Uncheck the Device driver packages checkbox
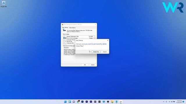 coord(64,38)
